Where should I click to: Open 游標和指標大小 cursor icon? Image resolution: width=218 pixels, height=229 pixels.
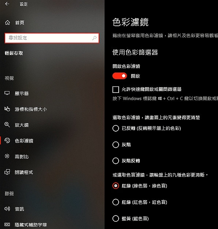pos(7,109)
